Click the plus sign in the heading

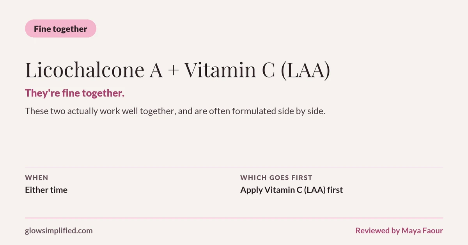pyautogui.click(x=174, y=71)
